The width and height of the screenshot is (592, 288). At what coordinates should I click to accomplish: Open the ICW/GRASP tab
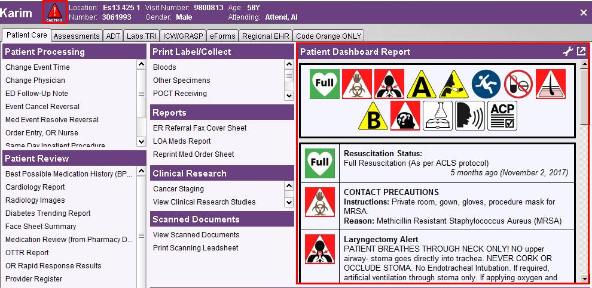[183, 36]
